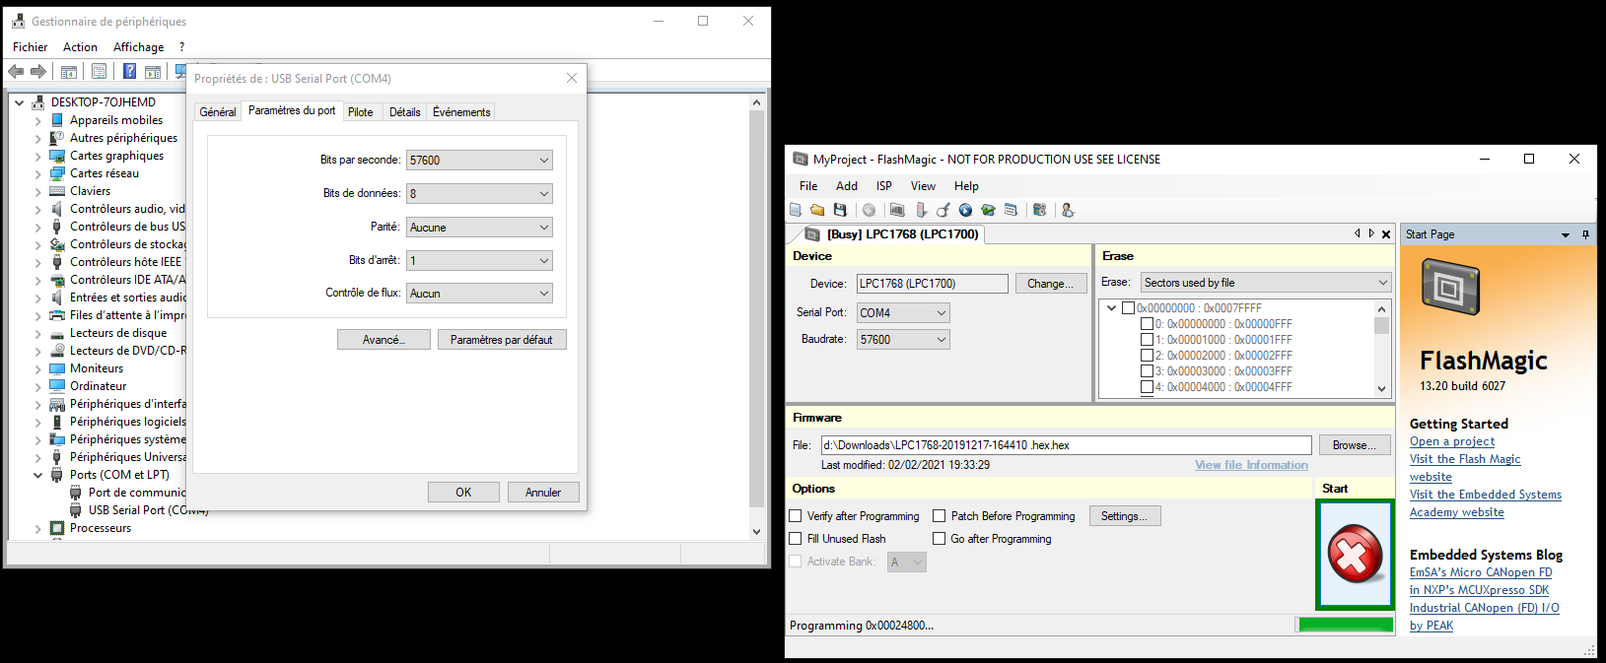Open the ISP menu in FlashMagic

pos(884,186)
